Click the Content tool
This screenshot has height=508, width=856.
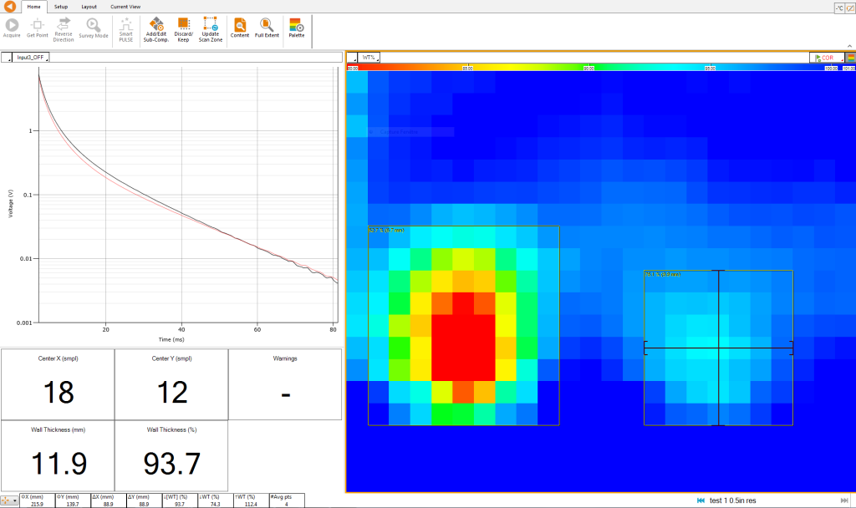pyautogui.click(x=240, y=28)
